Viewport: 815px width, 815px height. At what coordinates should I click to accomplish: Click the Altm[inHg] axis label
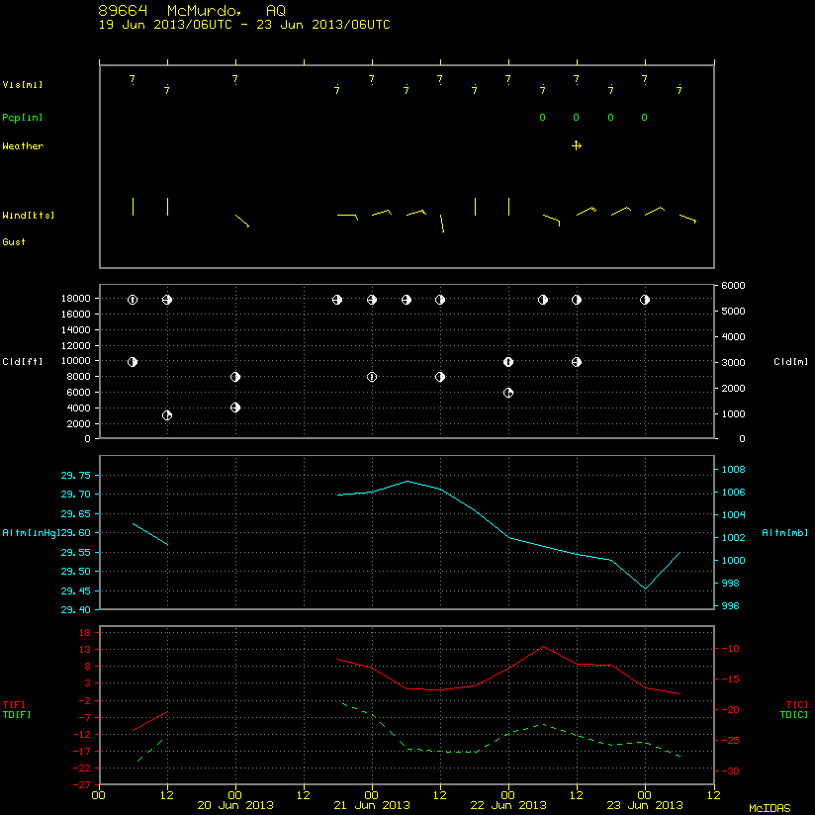pyautogui.click(x=32, y=533)
